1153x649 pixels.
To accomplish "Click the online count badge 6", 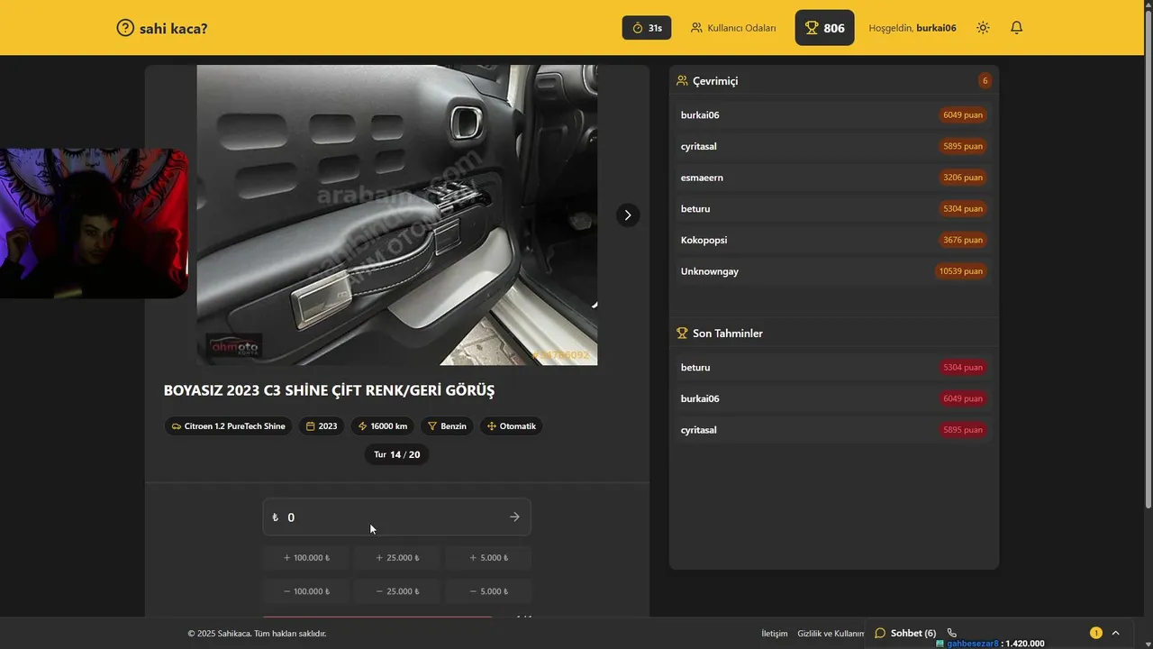I will point(985,81).
